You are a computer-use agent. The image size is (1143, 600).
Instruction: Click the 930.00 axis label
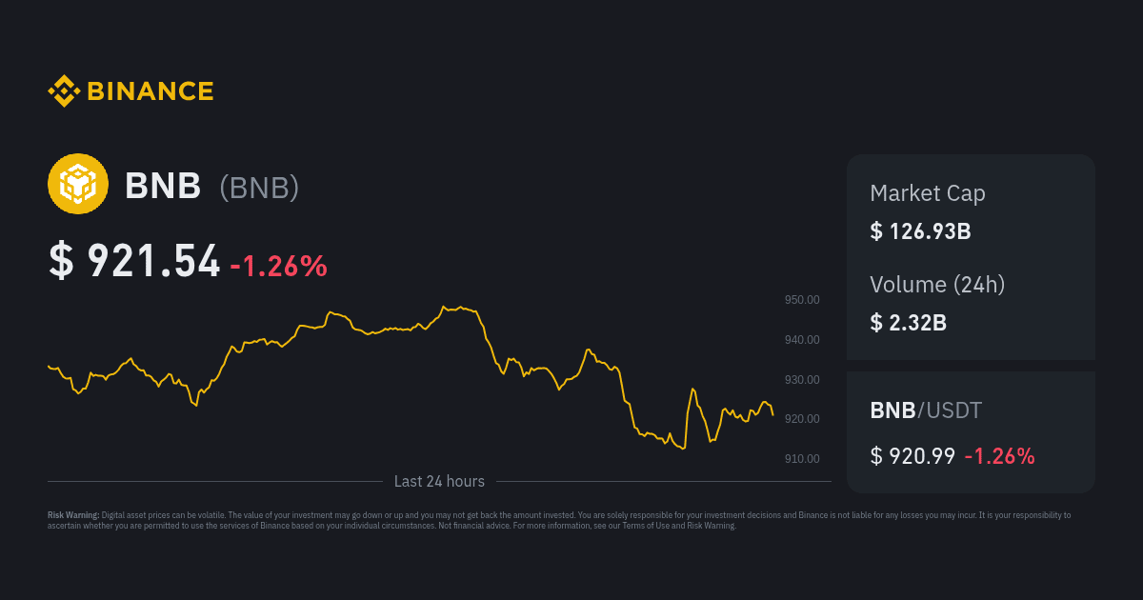(801, 380)
